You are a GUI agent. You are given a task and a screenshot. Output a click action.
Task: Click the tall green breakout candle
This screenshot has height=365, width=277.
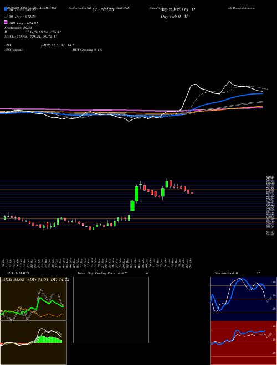point(137,194)
